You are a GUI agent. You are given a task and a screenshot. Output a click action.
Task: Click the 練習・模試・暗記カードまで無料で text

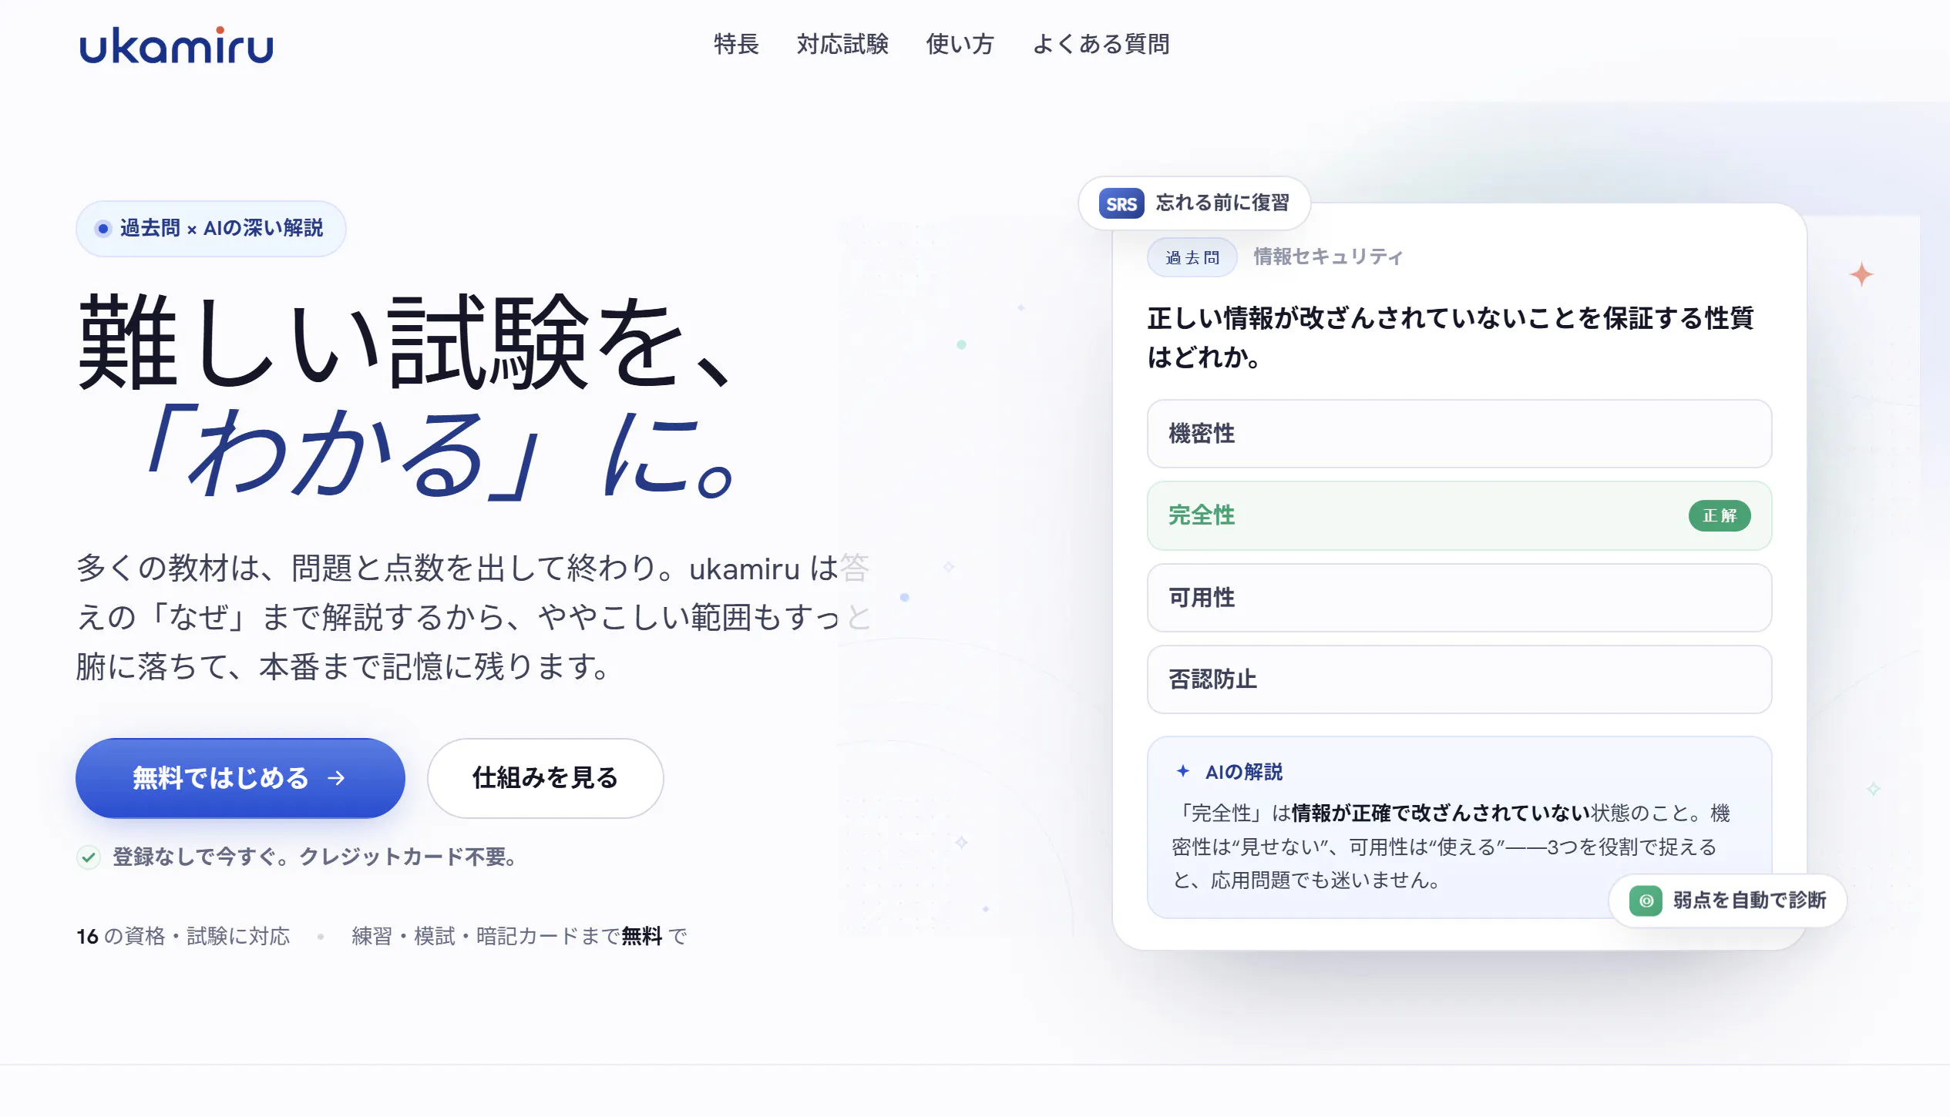click(x=519, y=936)
